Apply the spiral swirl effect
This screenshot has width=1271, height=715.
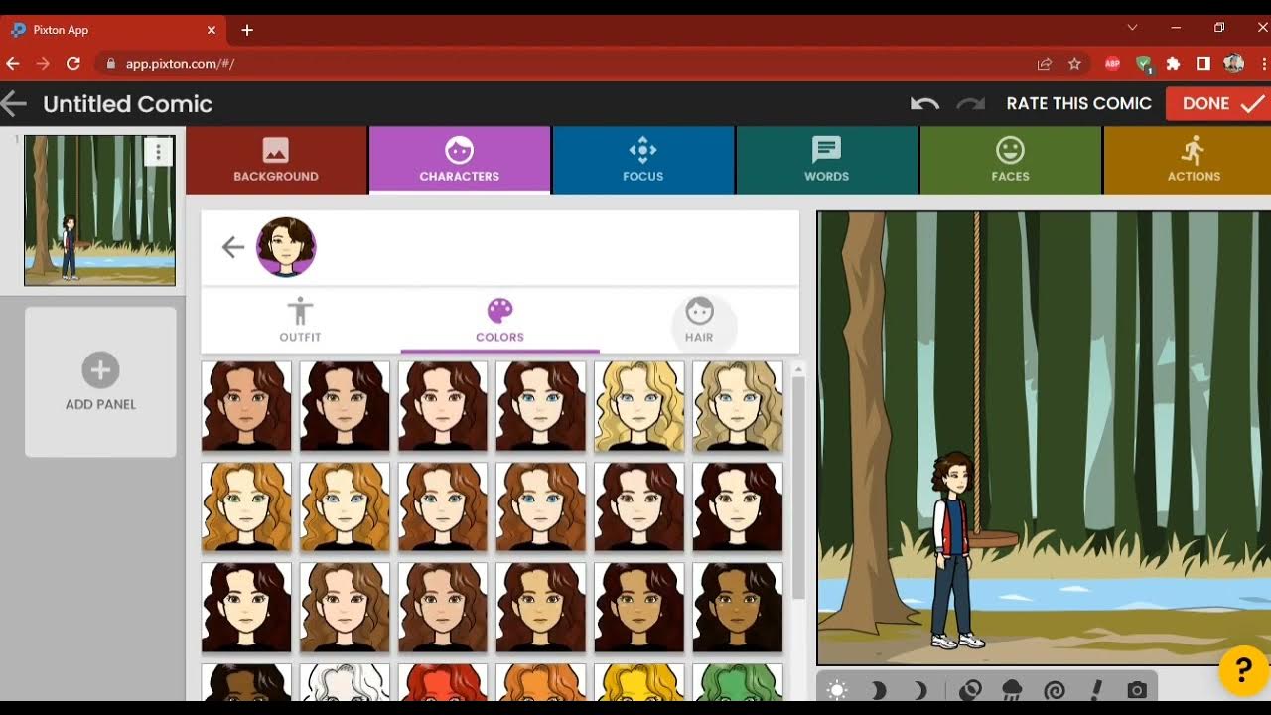point(1055,690)
